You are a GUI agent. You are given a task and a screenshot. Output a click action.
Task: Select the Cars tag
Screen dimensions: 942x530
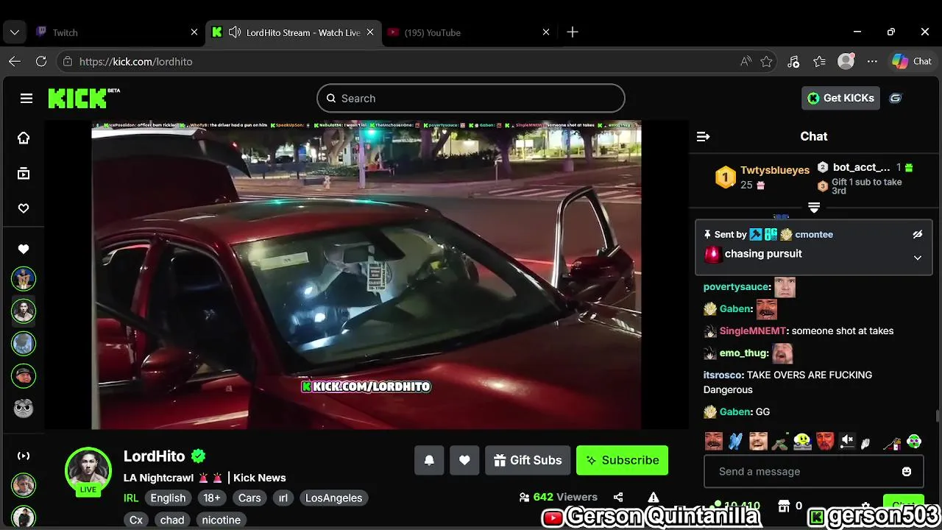pyautogui.click(x=249, y=498)
